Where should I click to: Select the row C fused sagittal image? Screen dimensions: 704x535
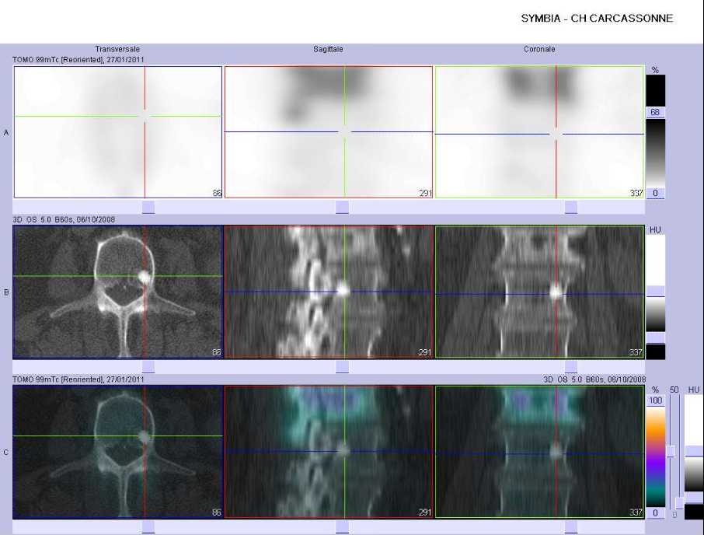pyautogui.click(x=329, y=452)
